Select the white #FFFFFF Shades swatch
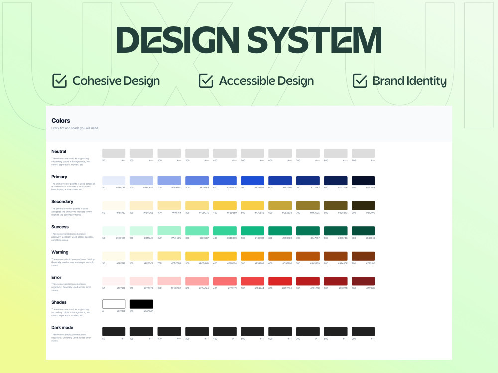This screenshot has width=498, height=373. coord(114,304)
